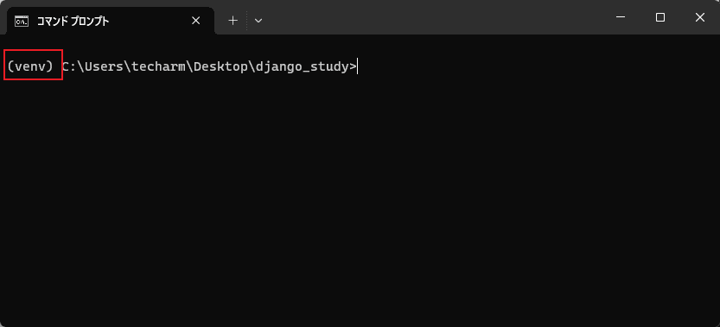Click the divider between plus and chevron

(x=246, y=21)
